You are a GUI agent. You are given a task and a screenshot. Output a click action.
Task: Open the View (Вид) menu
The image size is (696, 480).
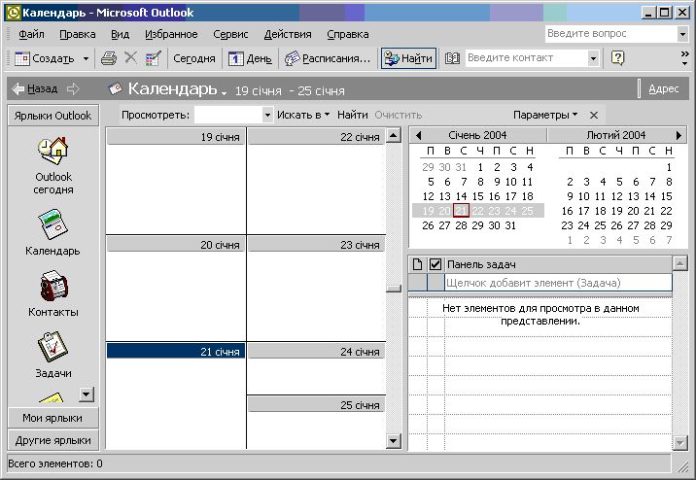(120, 34)
